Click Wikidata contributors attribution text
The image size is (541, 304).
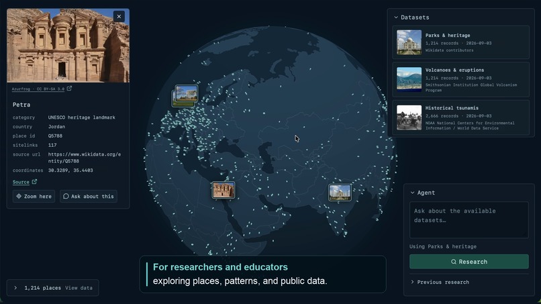(449, 50)
